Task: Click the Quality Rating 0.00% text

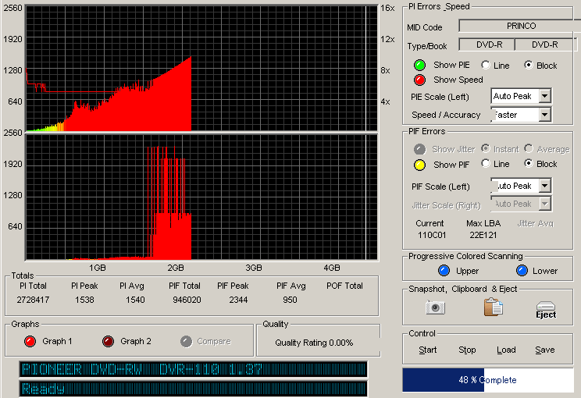Action: pos(314,343)
